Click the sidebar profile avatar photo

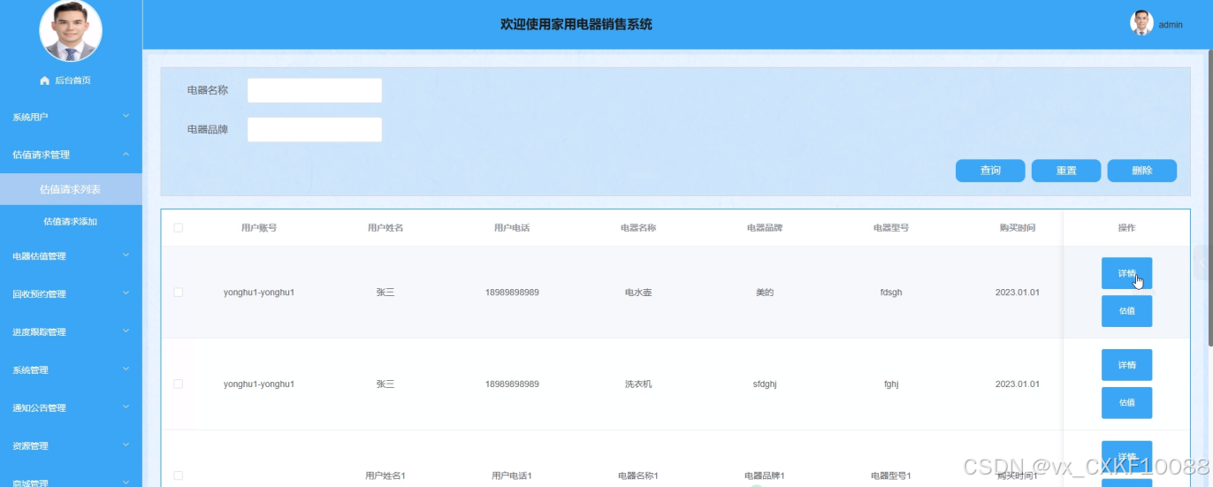click(71, 31)
